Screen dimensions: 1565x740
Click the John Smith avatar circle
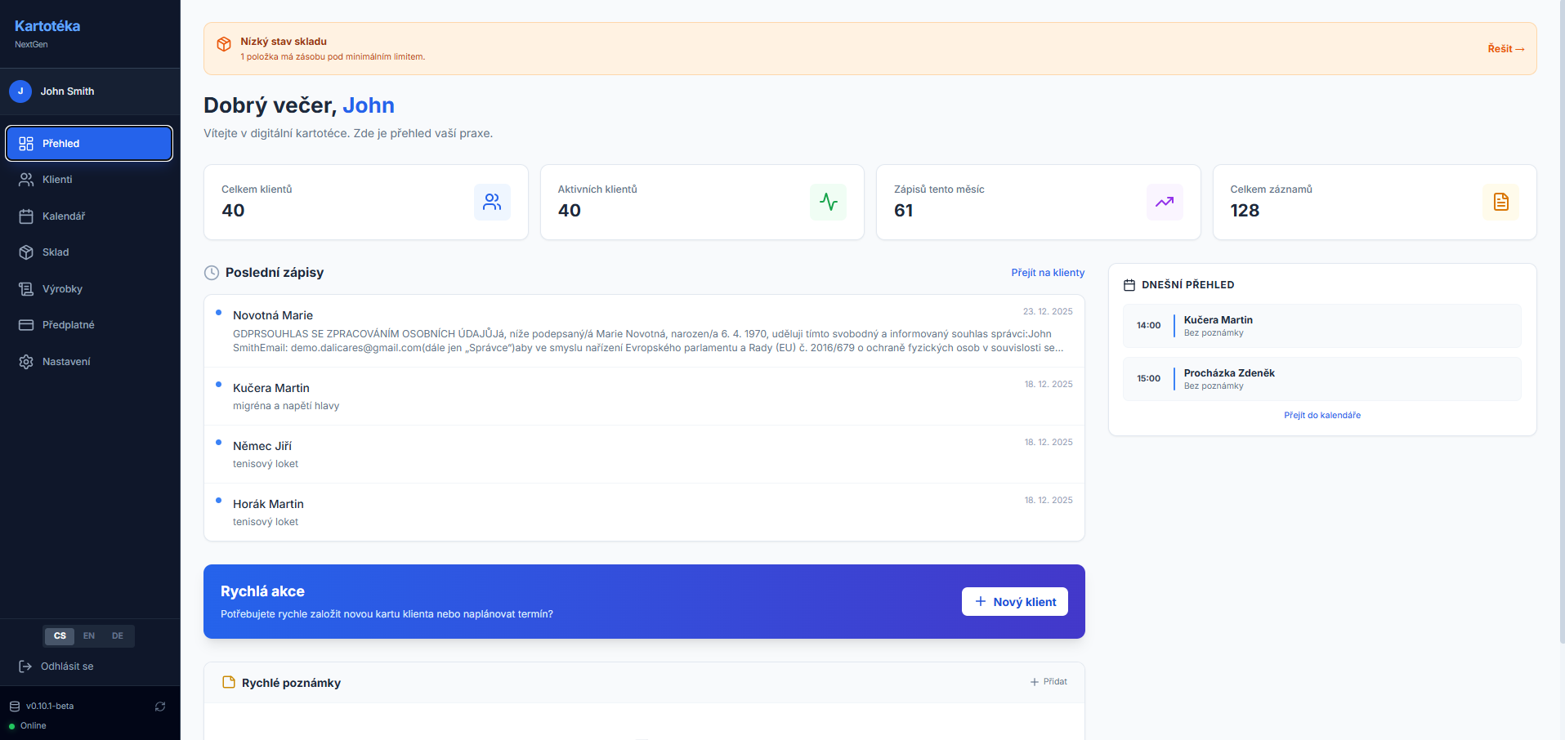(20, 91)
